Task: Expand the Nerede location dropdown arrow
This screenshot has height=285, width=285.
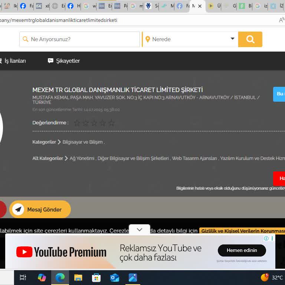Action: pyautogui.click(x=232, y=39)
